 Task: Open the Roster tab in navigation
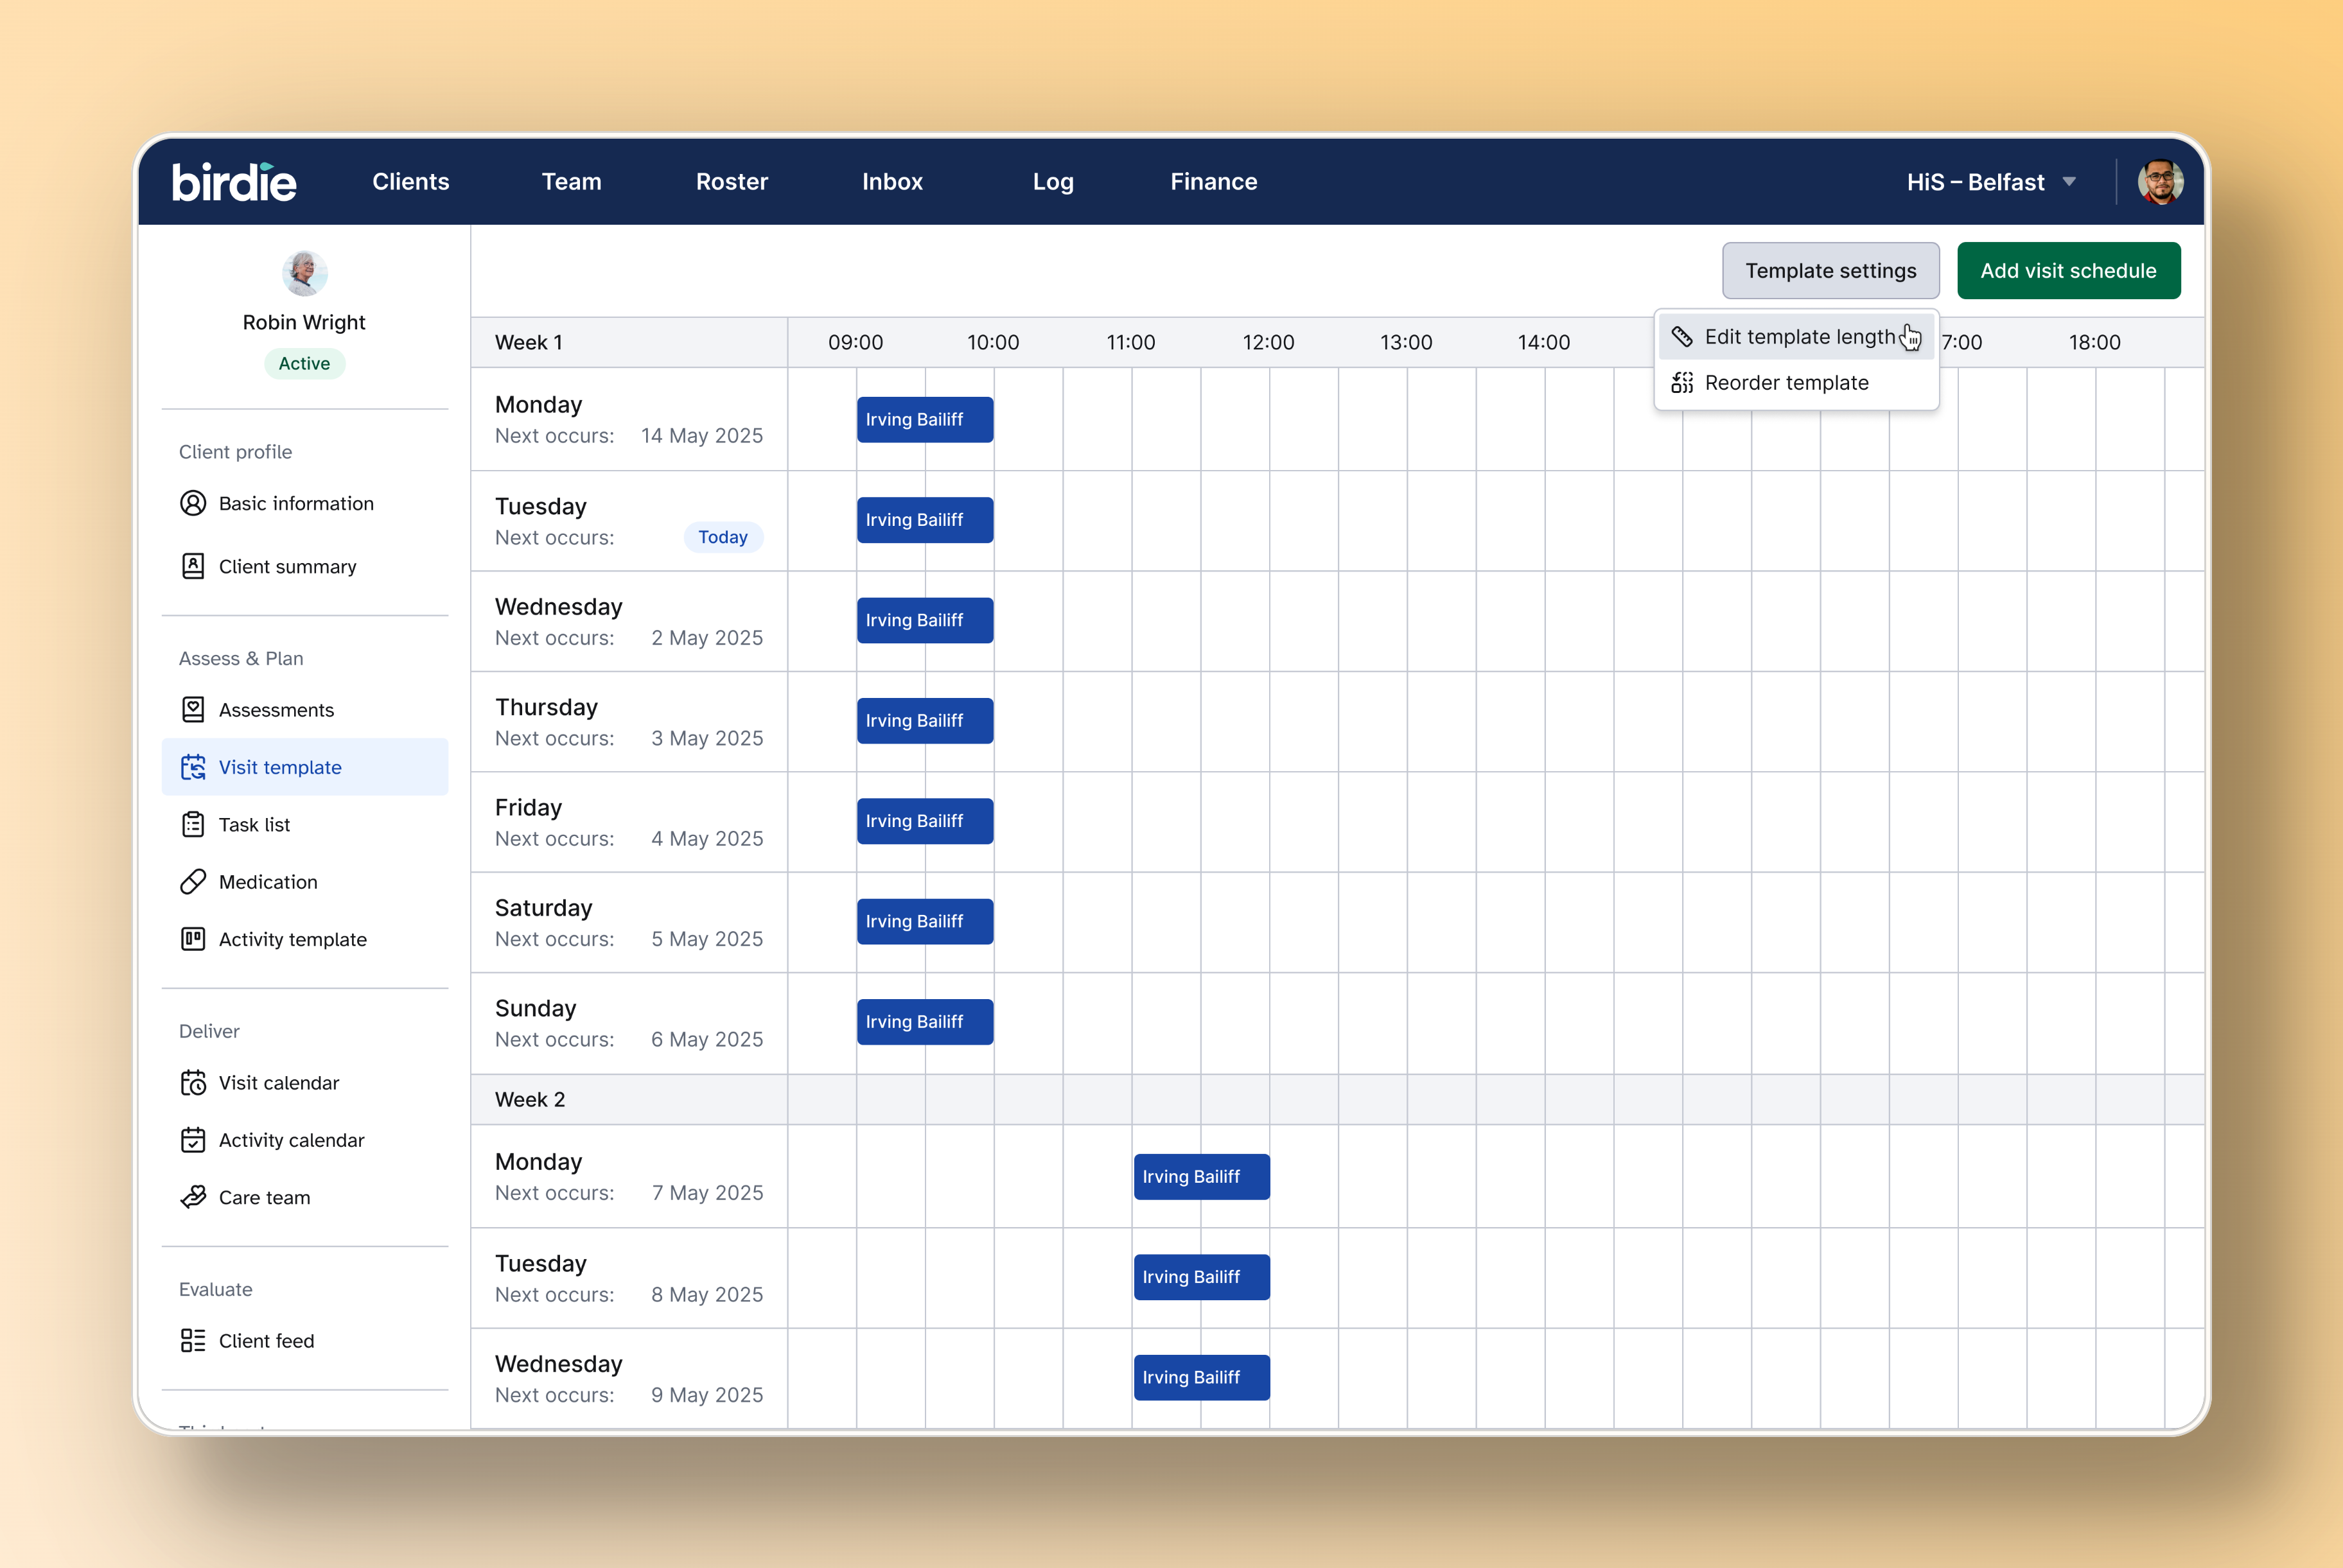tap(731, 182)
